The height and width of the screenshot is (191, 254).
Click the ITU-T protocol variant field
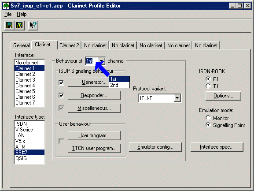156,98
